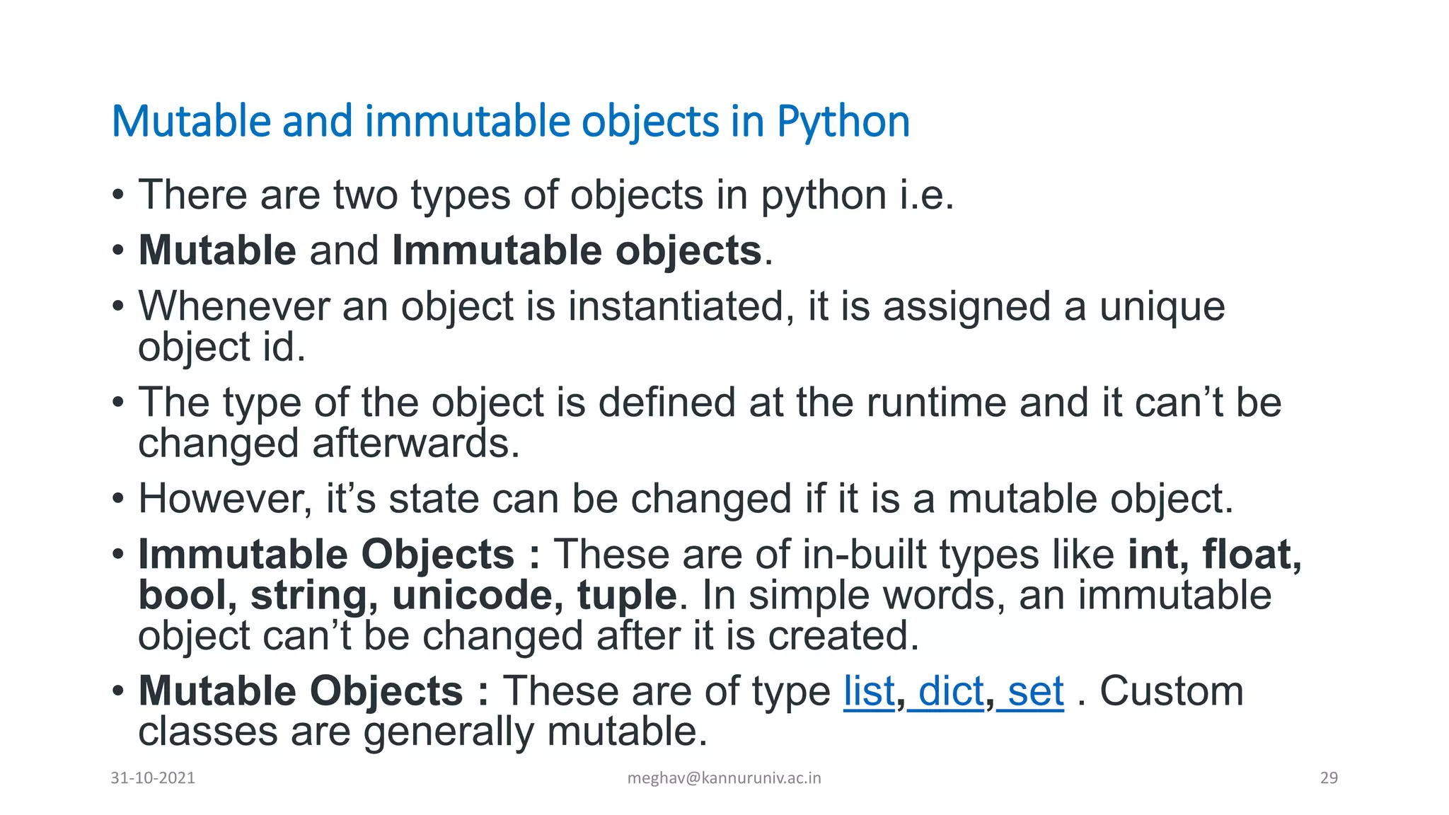The width and height of the screenshot is (1449, 815).
Task: Click the bold word 'Mutable' in second bullet
Action: tap(217, 250)
